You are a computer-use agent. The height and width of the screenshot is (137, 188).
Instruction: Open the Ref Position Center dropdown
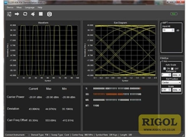171,83
